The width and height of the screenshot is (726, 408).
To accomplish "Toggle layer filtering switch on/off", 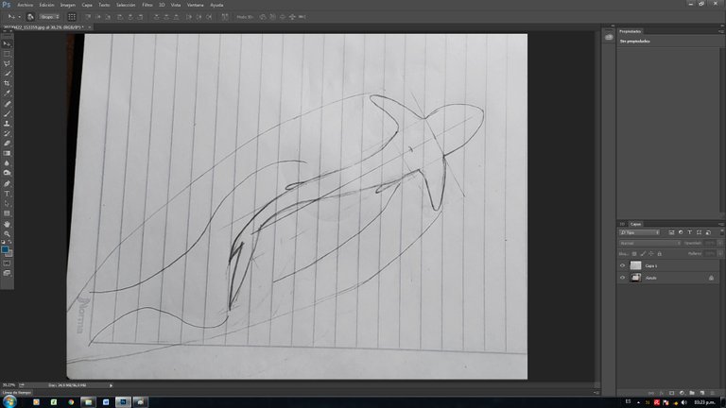I will pos(721,232).
